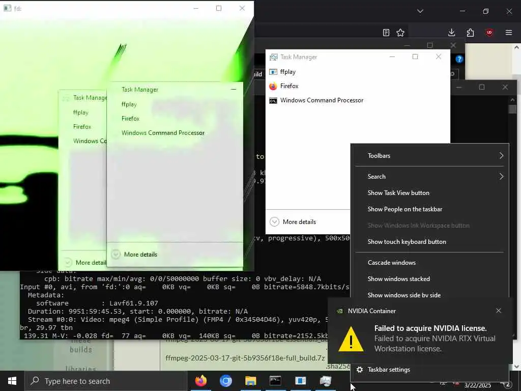Select Firefox icon in Task Manager list
Image resolution: width=521 pixels, height=391 pixels.
[273, 86]
